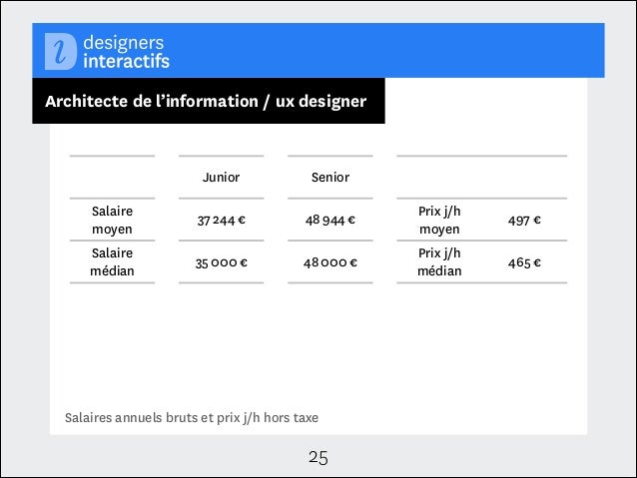Select the Salaire médian row label
The image size is (637, 478).
(112, 261)
